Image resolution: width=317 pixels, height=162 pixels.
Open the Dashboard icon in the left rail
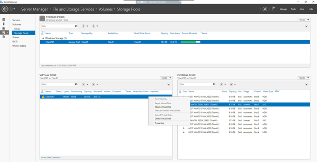point(4,19)
